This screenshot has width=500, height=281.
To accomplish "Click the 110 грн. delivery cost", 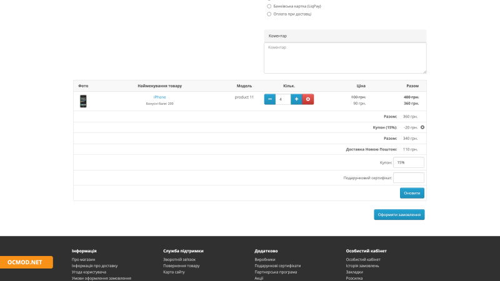I will (410, 149).
